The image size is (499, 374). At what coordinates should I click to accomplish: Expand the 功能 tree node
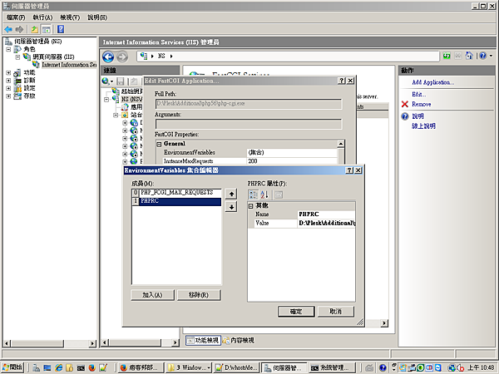[8, 72]
